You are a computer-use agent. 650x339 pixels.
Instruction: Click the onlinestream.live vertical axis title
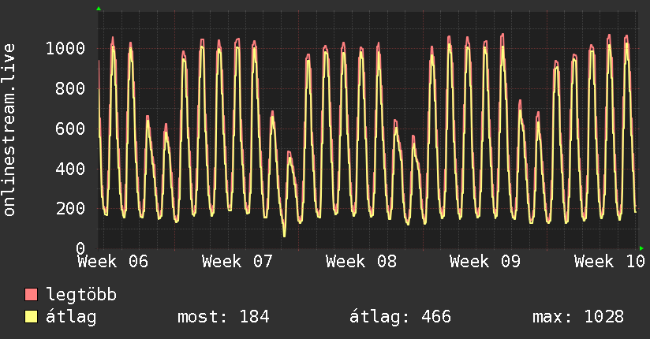(9, 130)
